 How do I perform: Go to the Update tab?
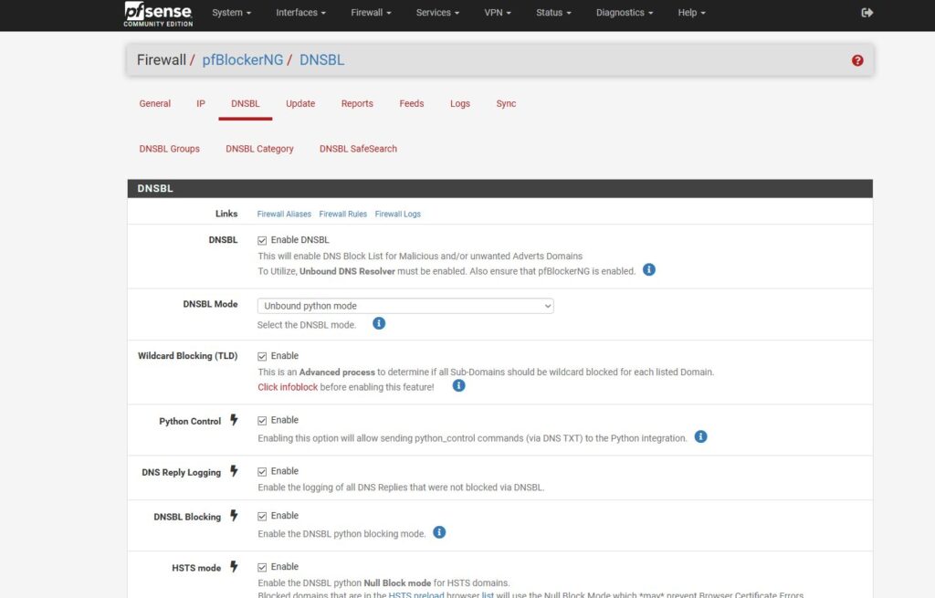tap(300, 104)
